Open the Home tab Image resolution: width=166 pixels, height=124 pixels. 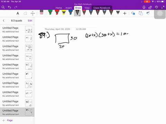click(x=59, y=8)
